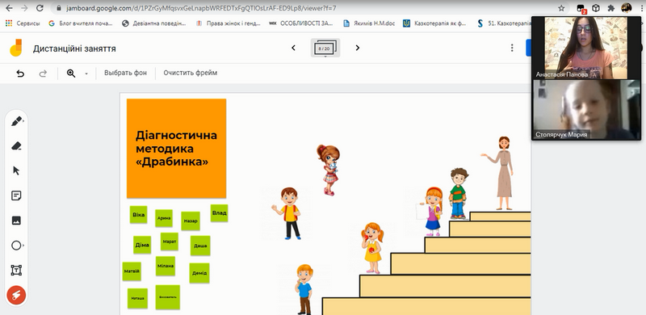Select the Eraser tool
This screenshot has width=646, height=315.
click(x=16, y=146)
